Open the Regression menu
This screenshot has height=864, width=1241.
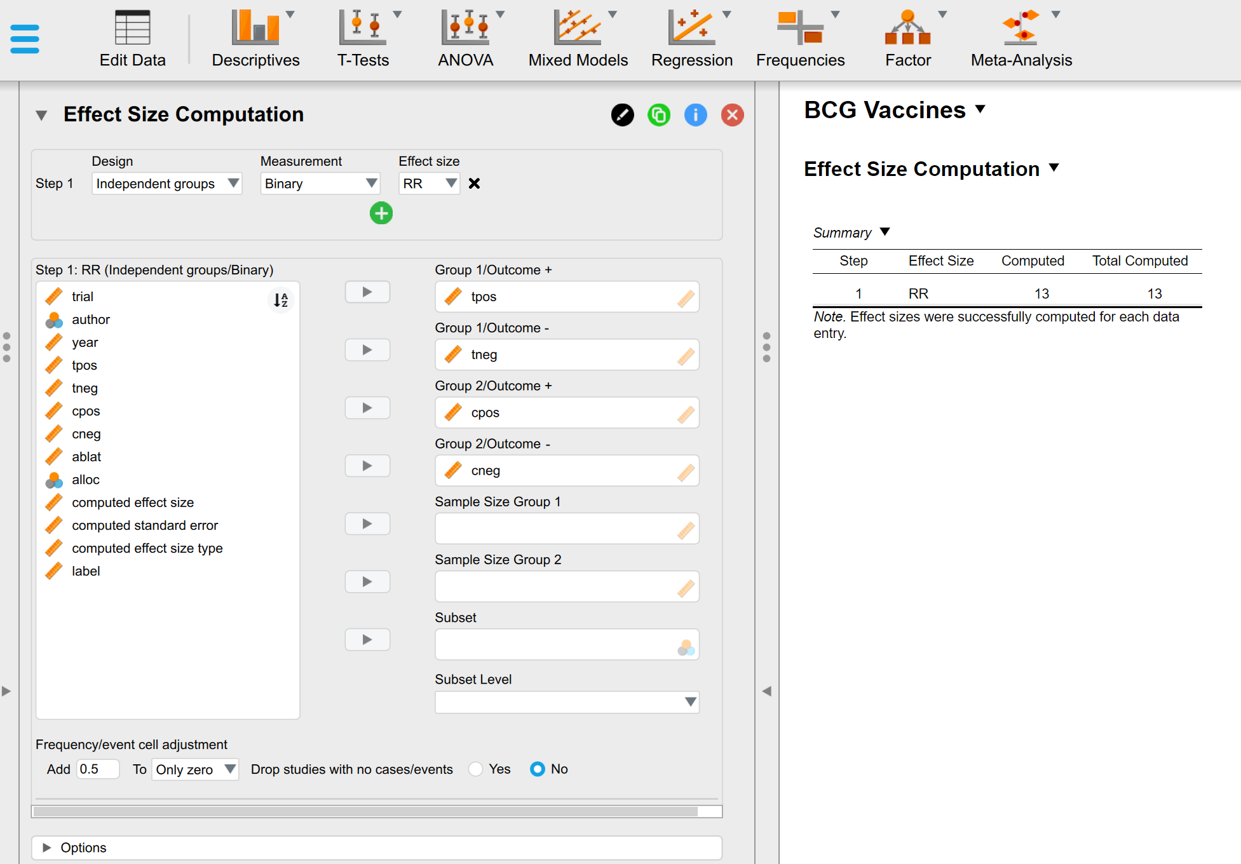(x=691, y=38)
